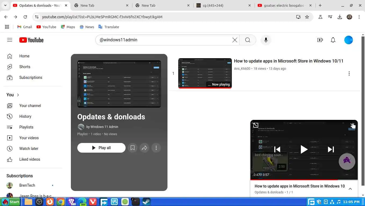Click the miniplayer channel watermark icon
Viewport: 365px width, 206px height.
pyautogui.click(x=347, y=161)
